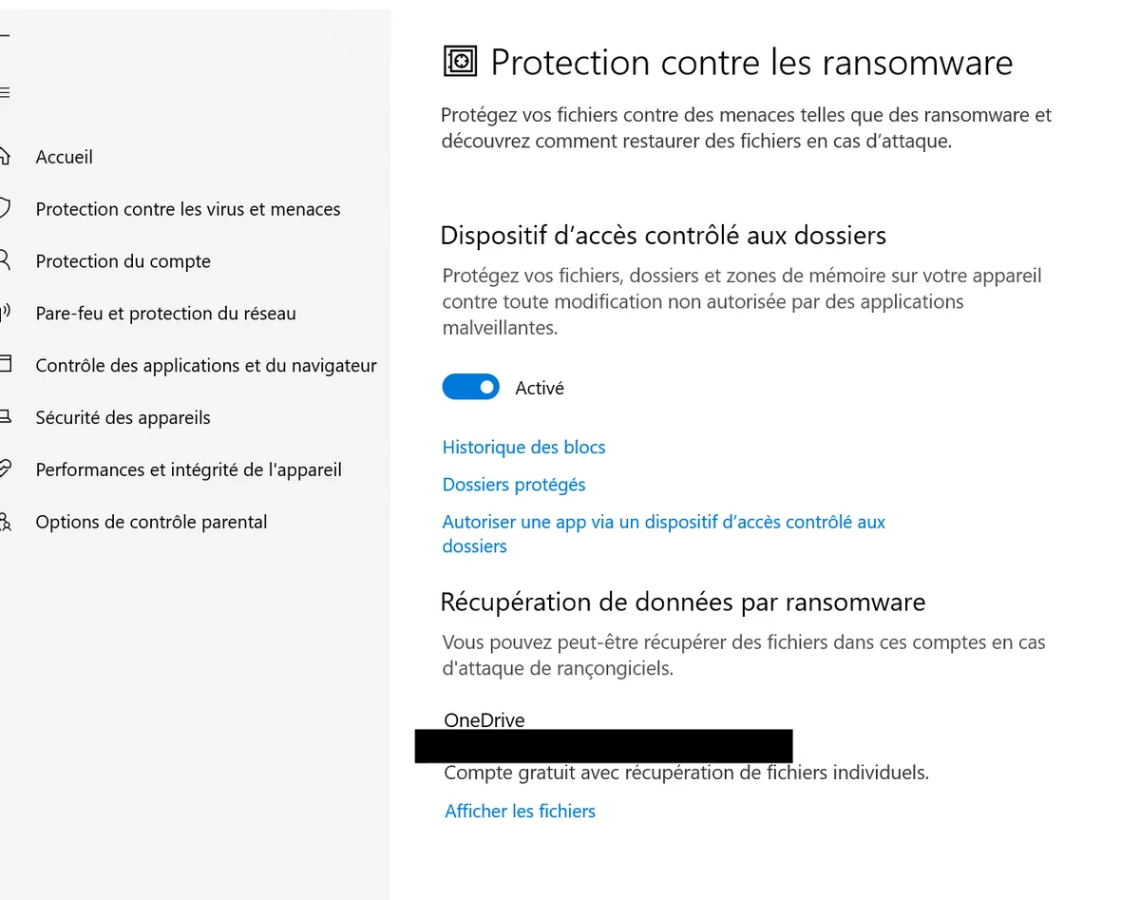Click Afficher les fichiers under OneDrive

click(x=520, y=811)
